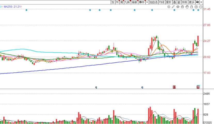
Task: Click the 17.03 price axis label
Action: [207, 73]
